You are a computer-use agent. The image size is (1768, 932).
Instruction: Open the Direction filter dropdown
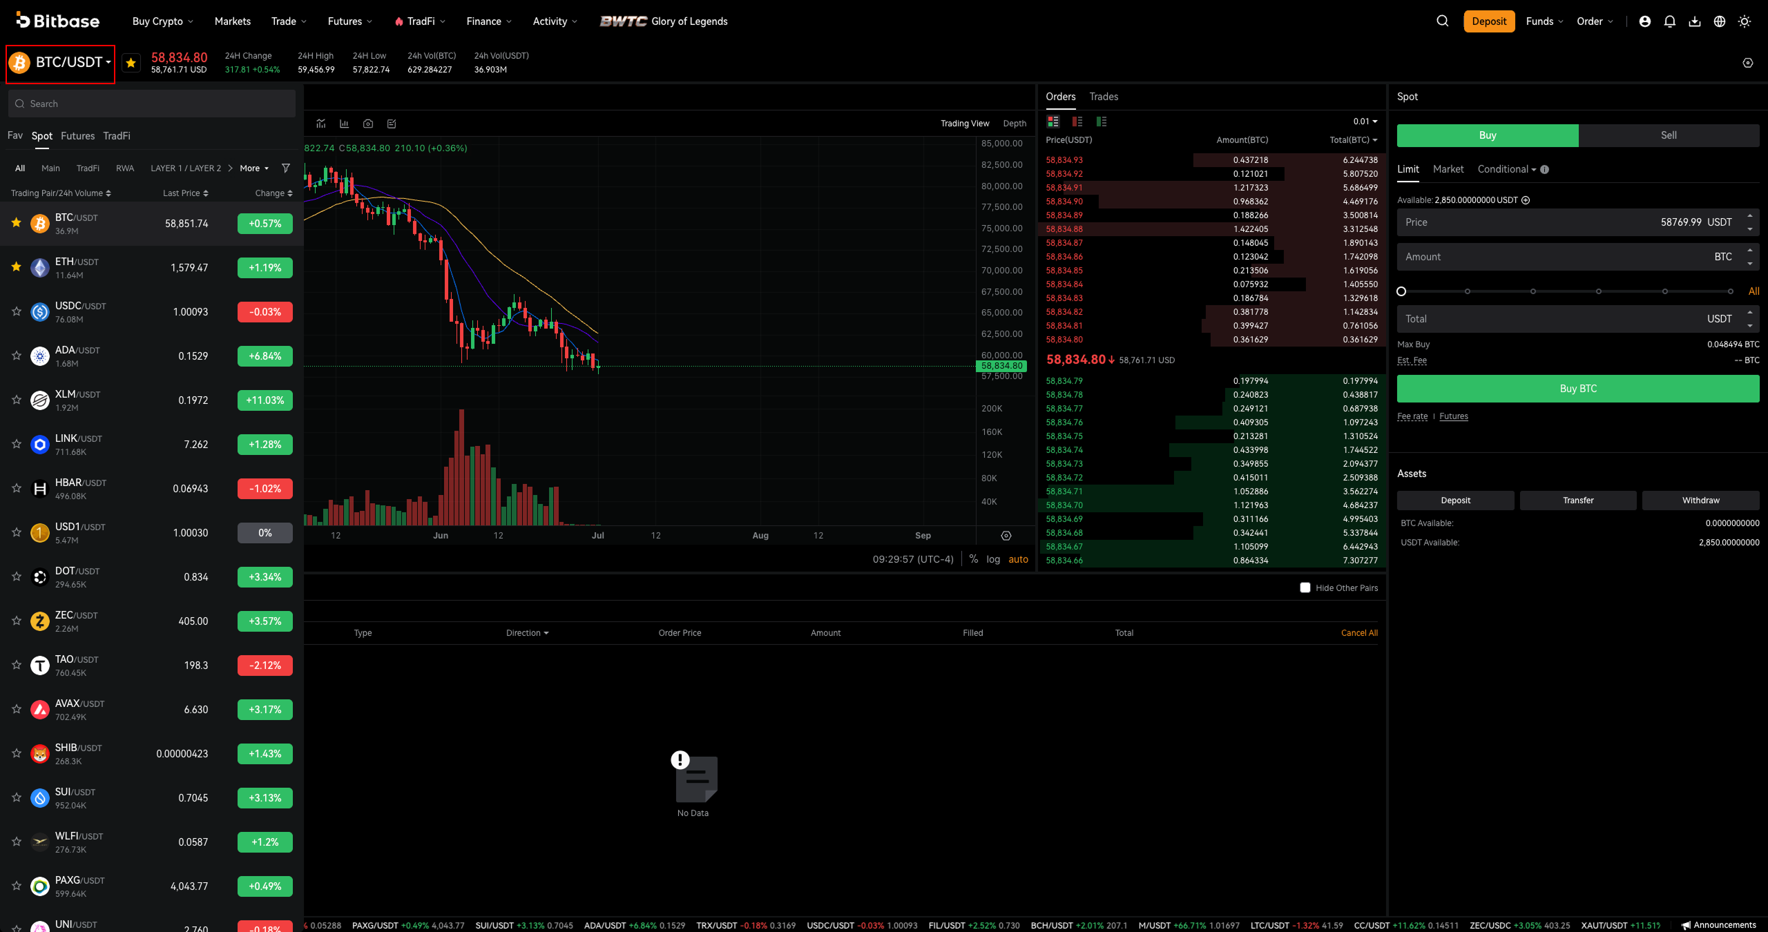(527, 633)
